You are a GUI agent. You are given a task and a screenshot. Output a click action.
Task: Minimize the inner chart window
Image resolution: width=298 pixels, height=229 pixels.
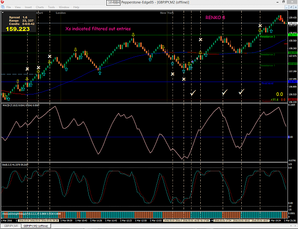[287, 7]
